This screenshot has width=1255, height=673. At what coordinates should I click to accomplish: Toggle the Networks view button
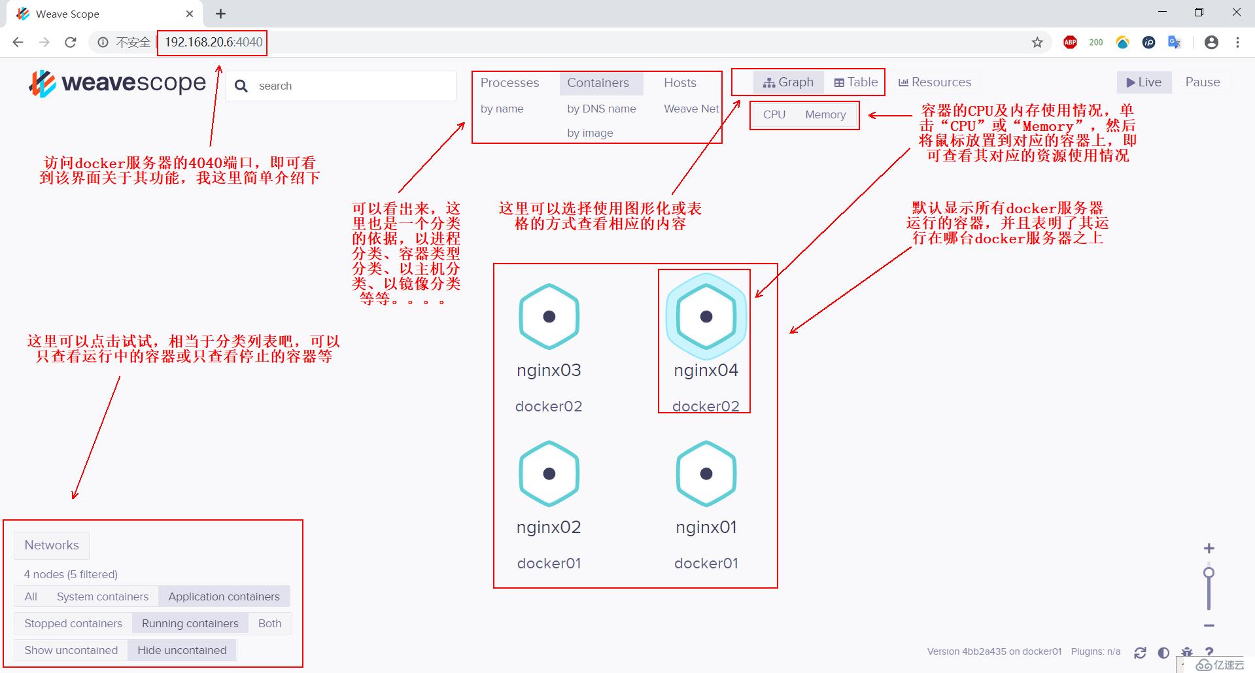pos(52,545)
